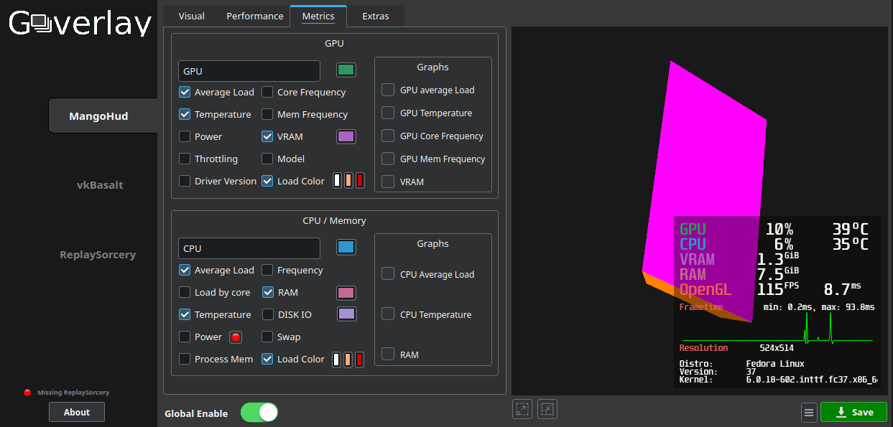Enable GPU Model checkbox
Image resolution: width=893 pixels, height=427 pixels.
(267, 159)
